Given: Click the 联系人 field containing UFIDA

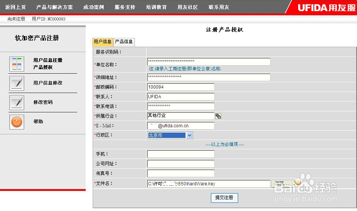Looking at the screenshot, I should (181, 97).
